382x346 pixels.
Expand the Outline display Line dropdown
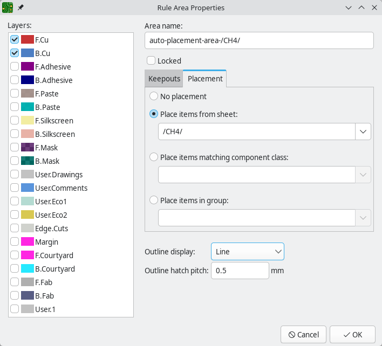point(247,252)
